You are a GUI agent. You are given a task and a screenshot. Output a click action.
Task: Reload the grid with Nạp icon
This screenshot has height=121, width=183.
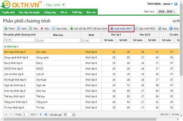coord(160,29)
